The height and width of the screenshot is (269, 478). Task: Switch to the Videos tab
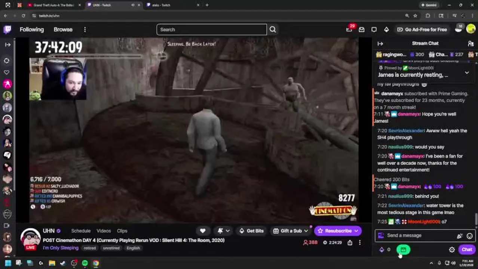pyautogui.click(x=104, y=231)
